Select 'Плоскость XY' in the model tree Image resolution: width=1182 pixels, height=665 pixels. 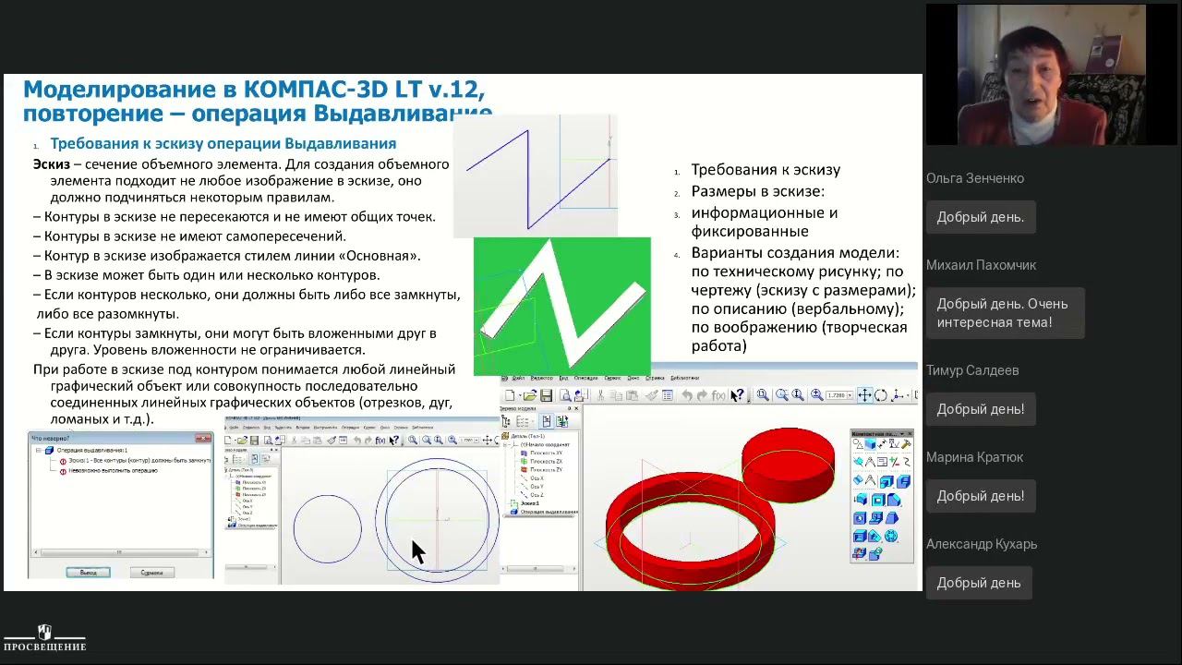pos(545,453)
